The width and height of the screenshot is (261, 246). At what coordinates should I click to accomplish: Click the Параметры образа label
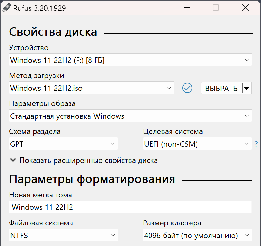(42, 104)
